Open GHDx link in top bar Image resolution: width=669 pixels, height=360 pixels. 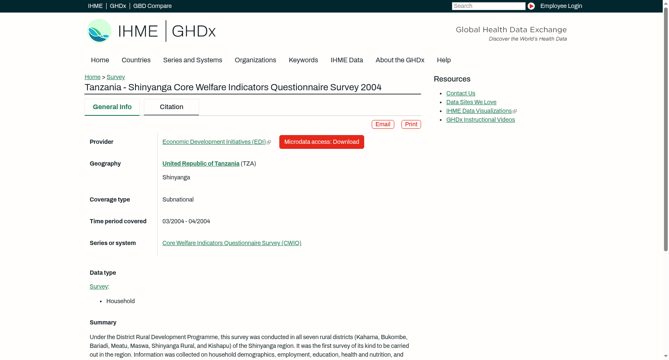click(118, 6)
